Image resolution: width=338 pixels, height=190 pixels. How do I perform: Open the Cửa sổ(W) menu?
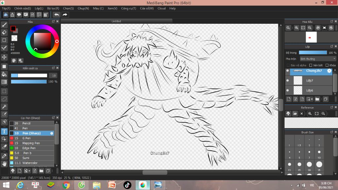pos(147,8)
